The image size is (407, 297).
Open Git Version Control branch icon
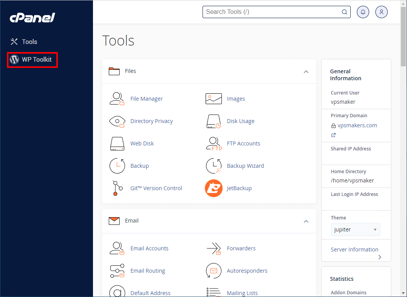tap(117, 188)
